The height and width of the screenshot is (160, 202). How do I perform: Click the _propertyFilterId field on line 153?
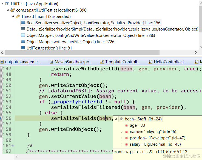[x=77, y=102]
